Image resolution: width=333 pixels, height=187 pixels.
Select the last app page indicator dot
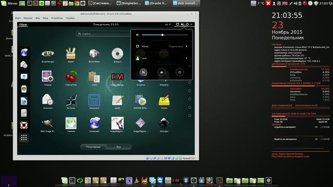click(x=189, y=116)
